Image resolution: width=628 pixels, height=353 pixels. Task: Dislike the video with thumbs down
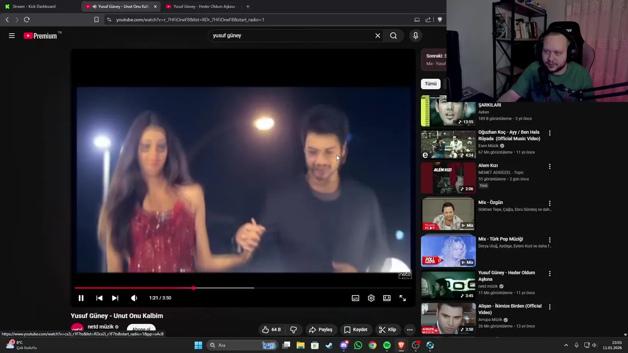pos(293,329)
